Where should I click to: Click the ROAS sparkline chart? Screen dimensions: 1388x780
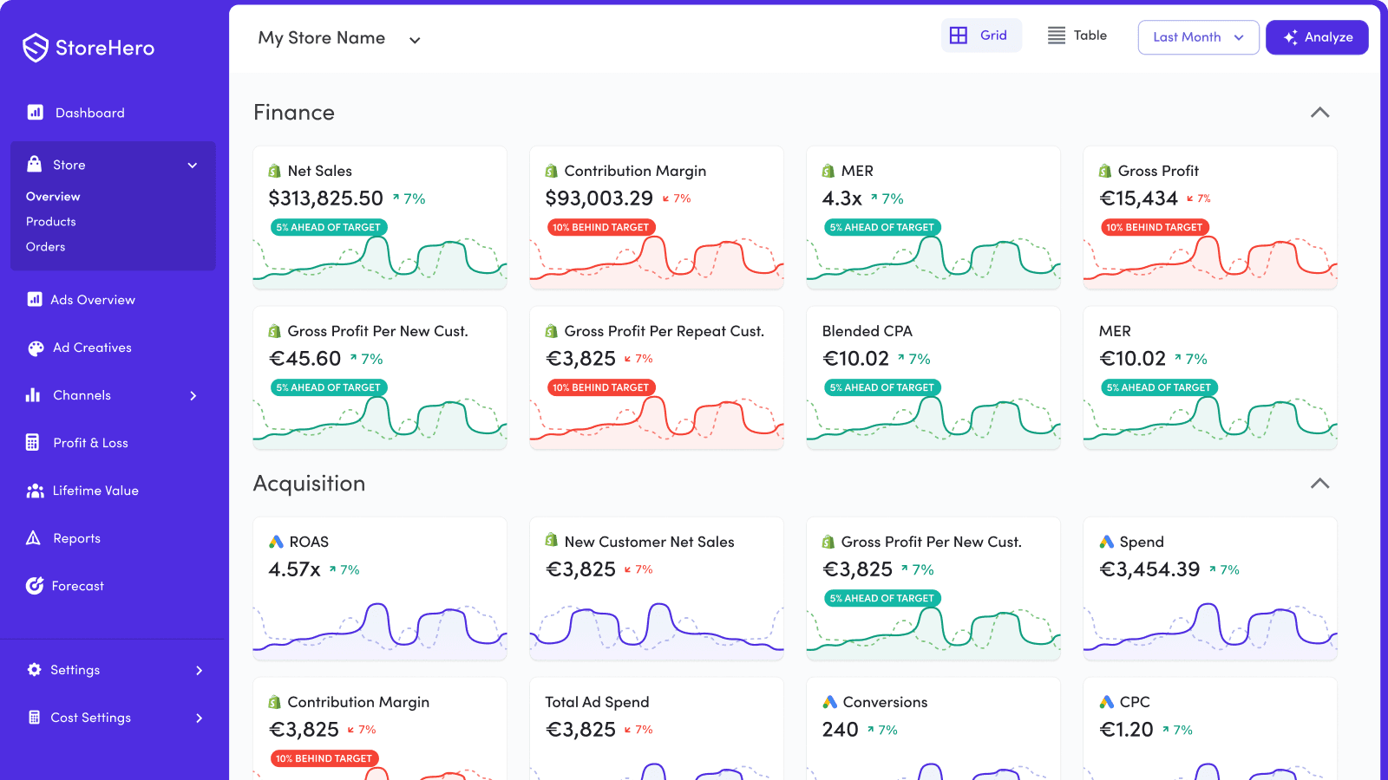380,631
